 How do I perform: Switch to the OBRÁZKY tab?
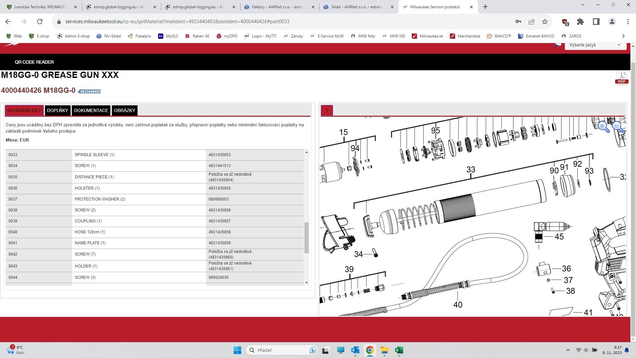[x=125, y=110]
